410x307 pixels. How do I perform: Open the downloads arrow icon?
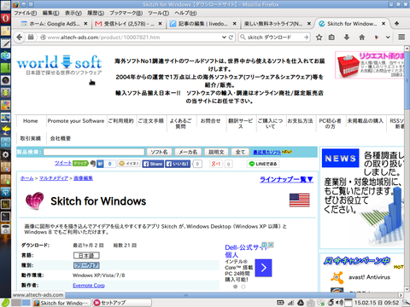pyautogui.click(x=347, y=38)
